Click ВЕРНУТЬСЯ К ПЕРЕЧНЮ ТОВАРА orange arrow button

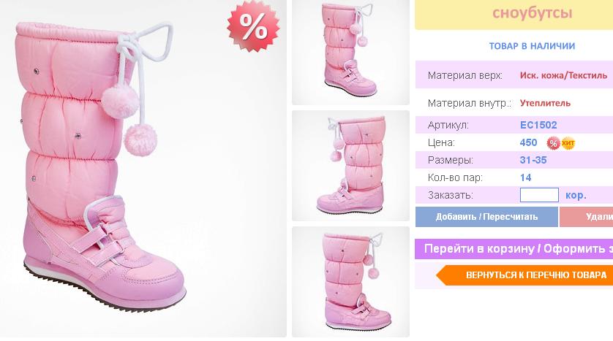[524, 275]
